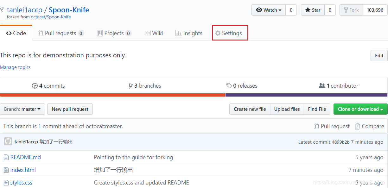The height and width of the screenshot is (188, 388).
Task: Open the Projects tab
Action: [114, 33]
